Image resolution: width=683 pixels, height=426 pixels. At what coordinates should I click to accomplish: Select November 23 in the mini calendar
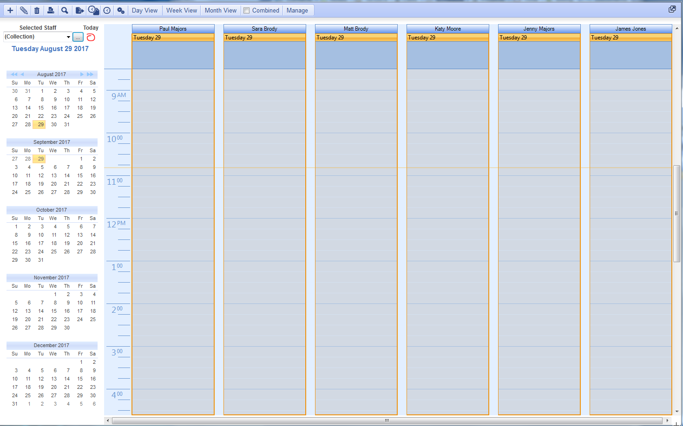67,319
